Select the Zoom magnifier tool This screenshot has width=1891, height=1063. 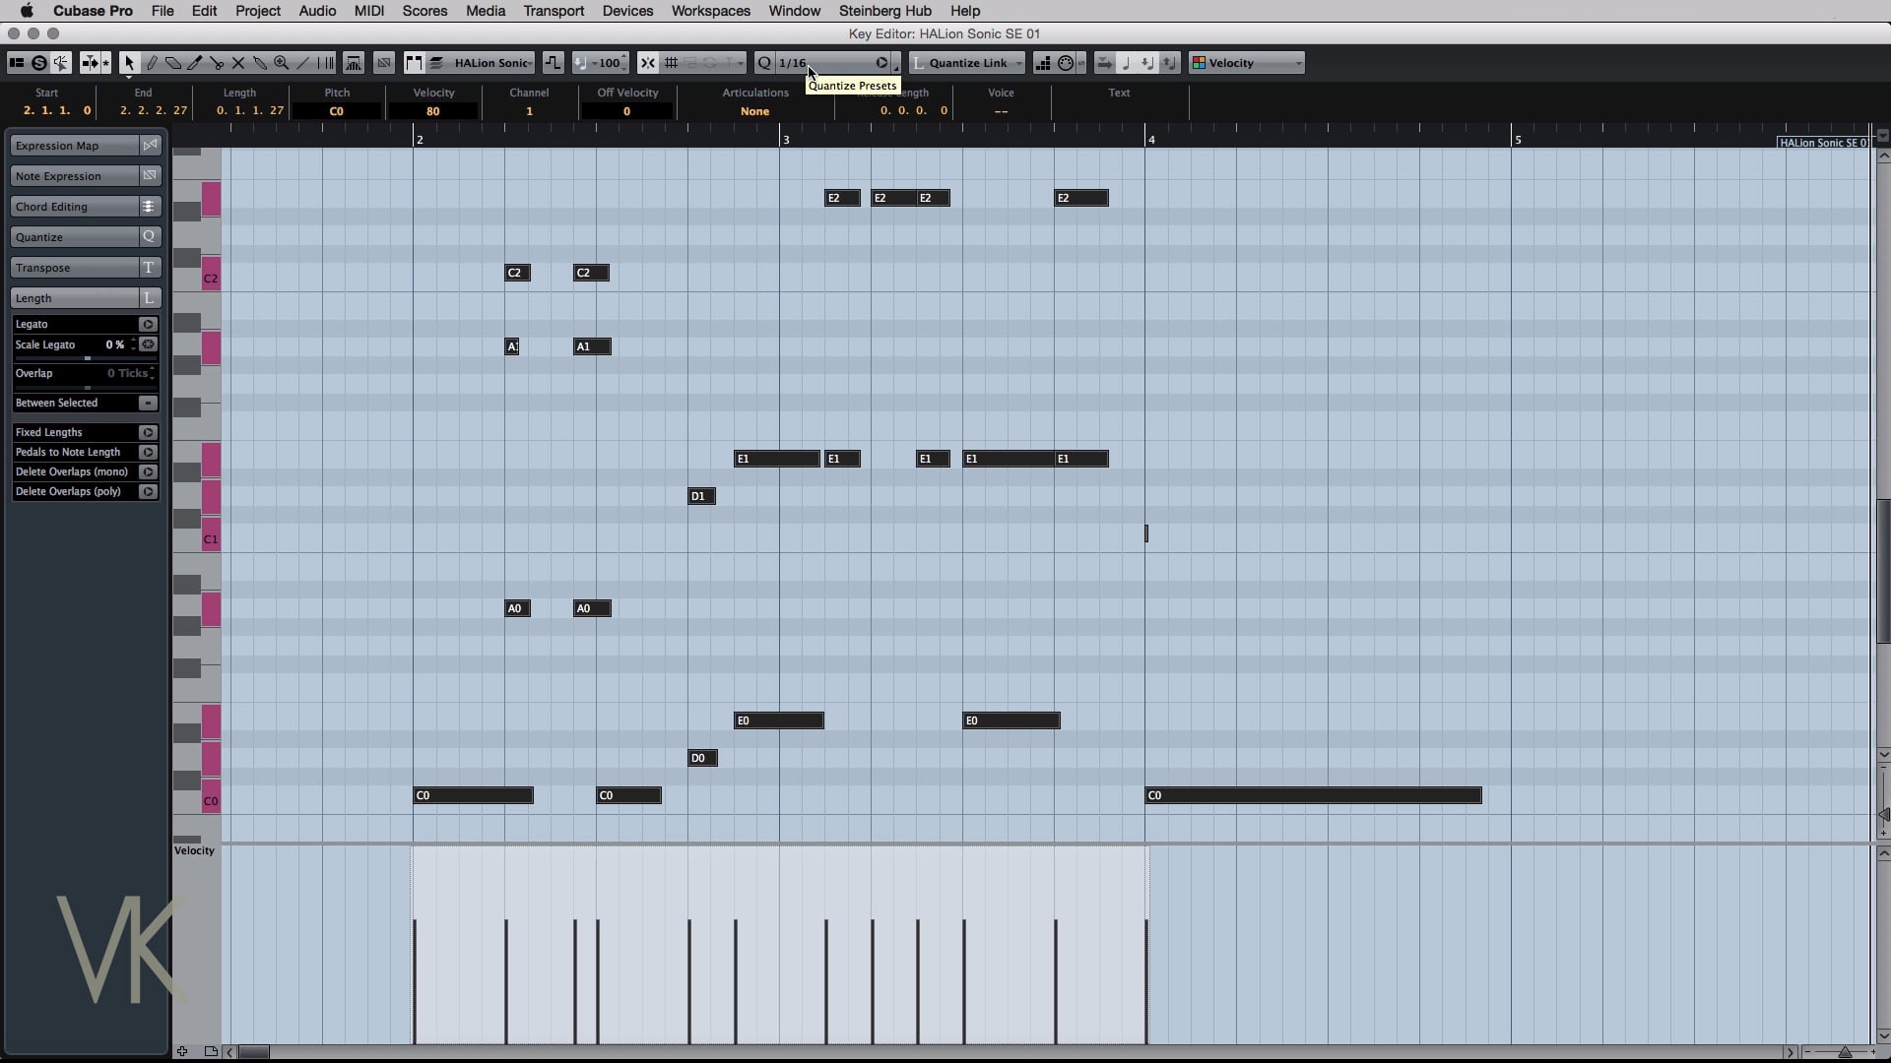[x=282, y=63]
